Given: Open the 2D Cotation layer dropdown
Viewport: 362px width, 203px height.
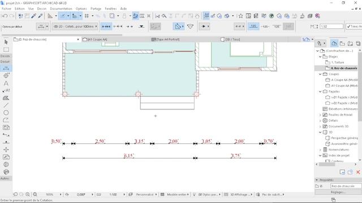Looking at the screenshot, I should click(75, 27).
